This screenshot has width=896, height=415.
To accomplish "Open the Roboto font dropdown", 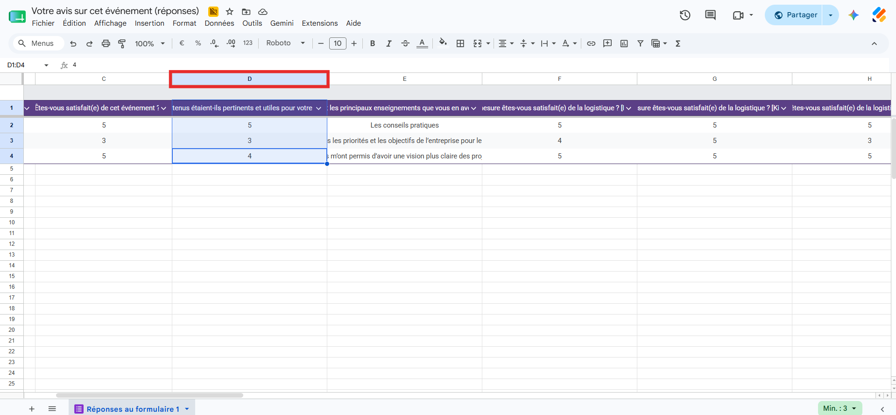I will (x=285, y=43).
